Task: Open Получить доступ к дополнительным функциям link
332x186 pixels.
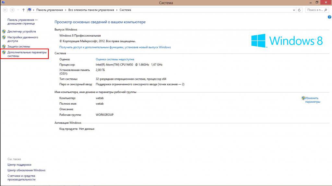Action: (115, 47)
